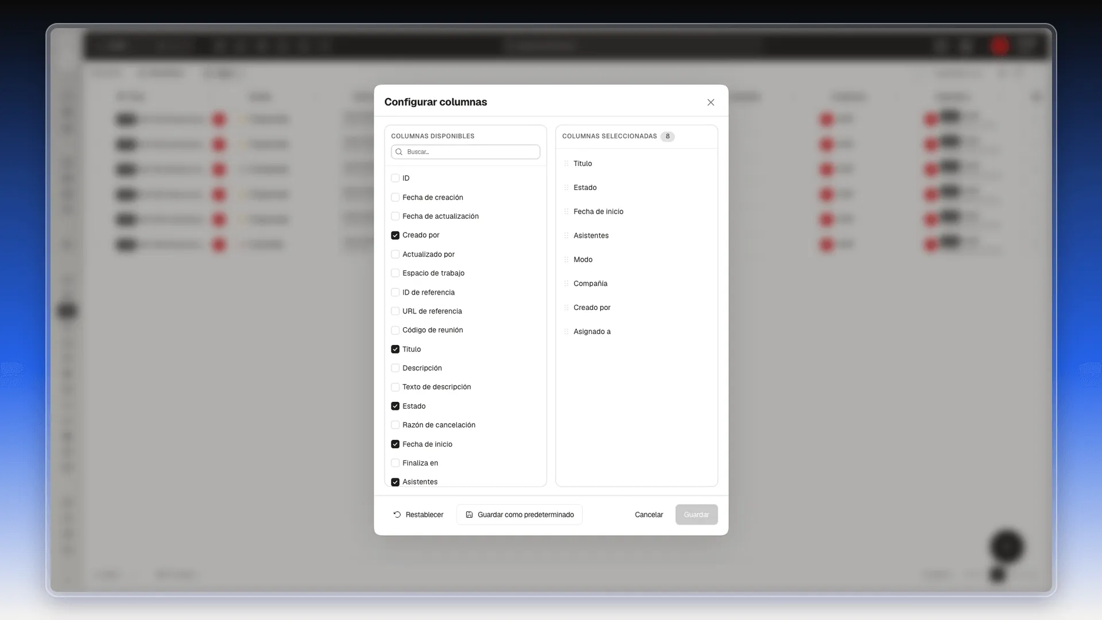Tick the ID de referencia checkbox
The width and height of the screenshot is (1102, 620).
(395, 292)
